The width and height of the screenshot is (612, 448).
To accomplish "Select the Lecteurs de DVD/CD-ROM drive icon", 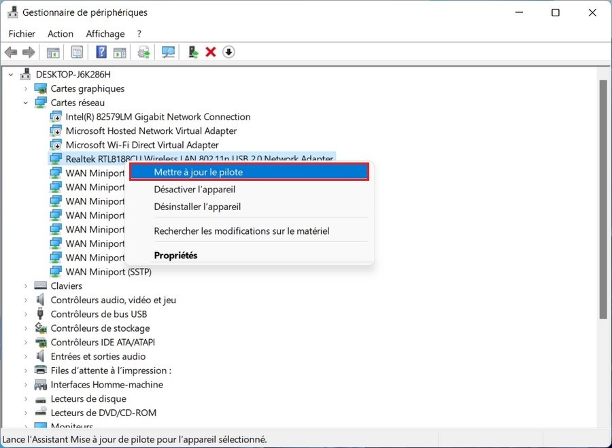I will click(41, 413).
